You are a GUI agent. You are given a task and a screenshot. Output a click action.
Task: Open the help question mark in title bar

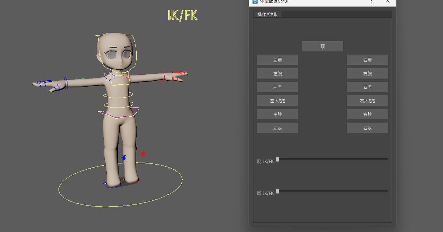(x=371, y=1)
